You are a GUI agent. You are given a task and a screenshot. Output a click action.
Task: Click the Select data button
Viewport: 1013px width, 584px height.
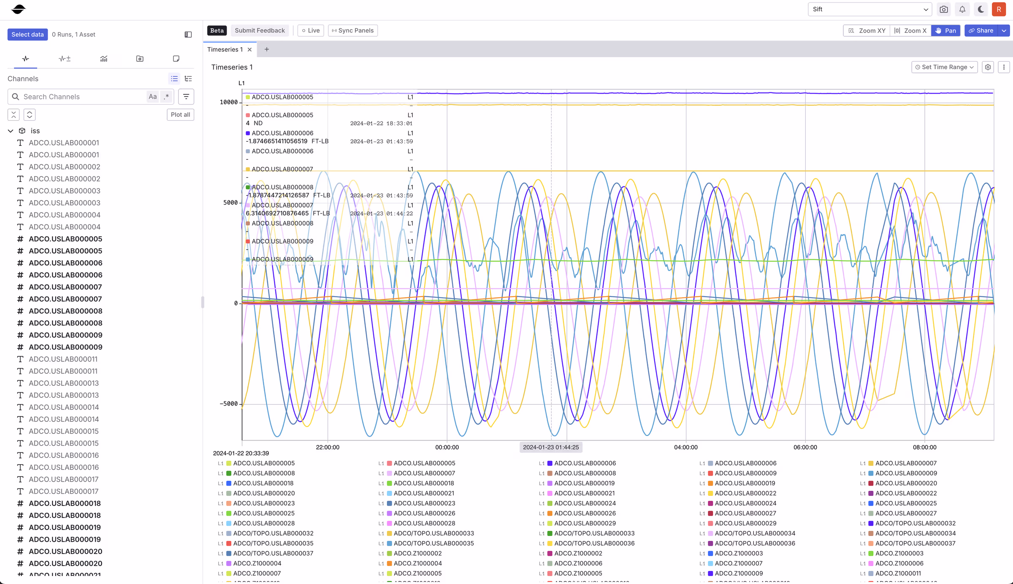[x=27, y=35]
